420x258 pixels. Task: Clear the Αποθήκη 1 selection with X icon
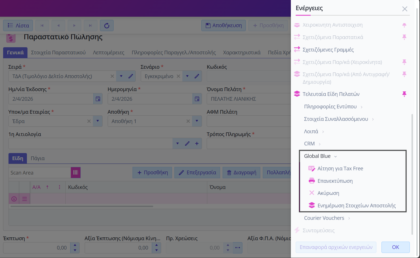(188, 121)
